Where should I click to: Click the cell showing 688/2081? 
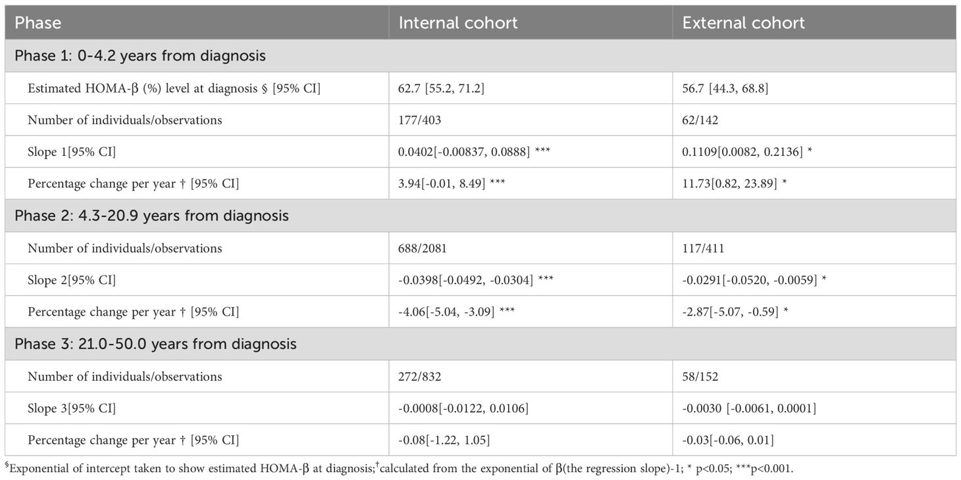[x=427, y=248]
